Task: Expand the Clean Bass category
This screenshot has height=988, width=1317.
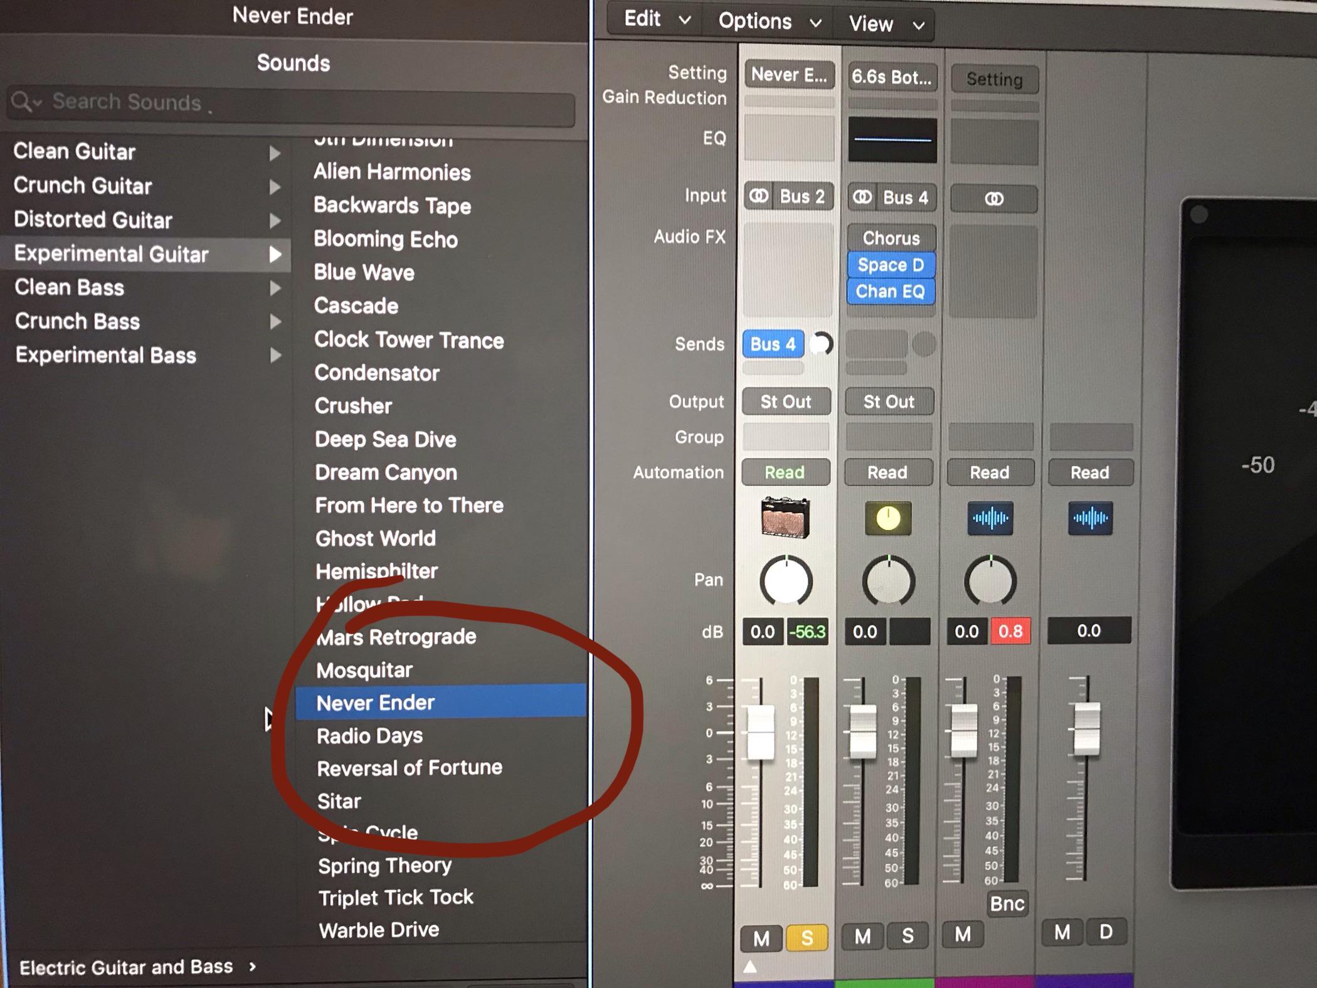Action: pos(275,288)
